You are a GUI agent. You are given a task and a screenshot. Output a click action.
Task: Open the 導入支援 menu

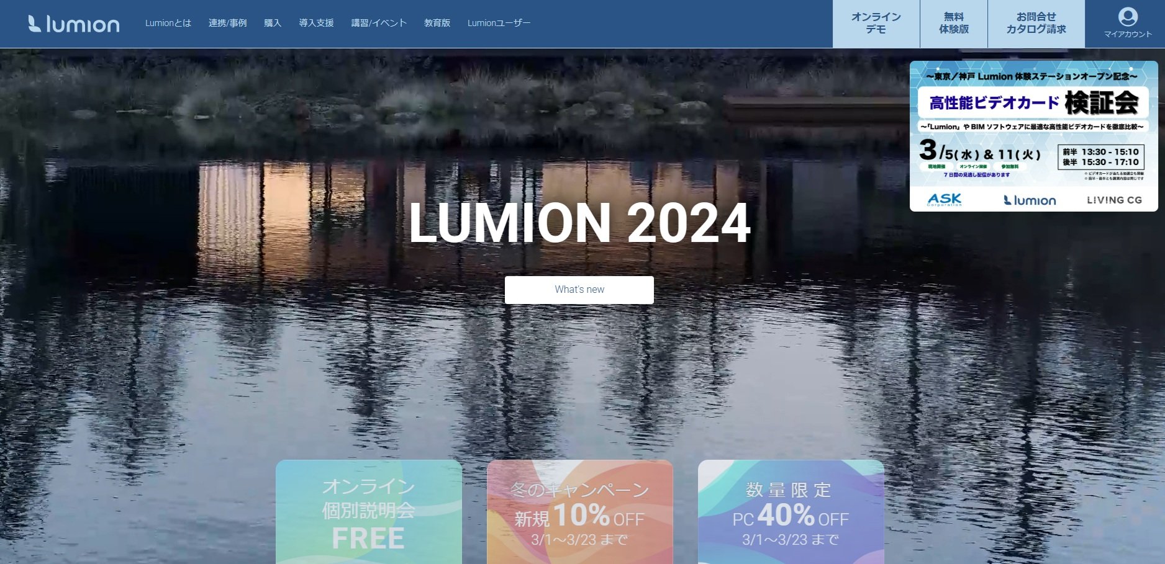[316, 23]
